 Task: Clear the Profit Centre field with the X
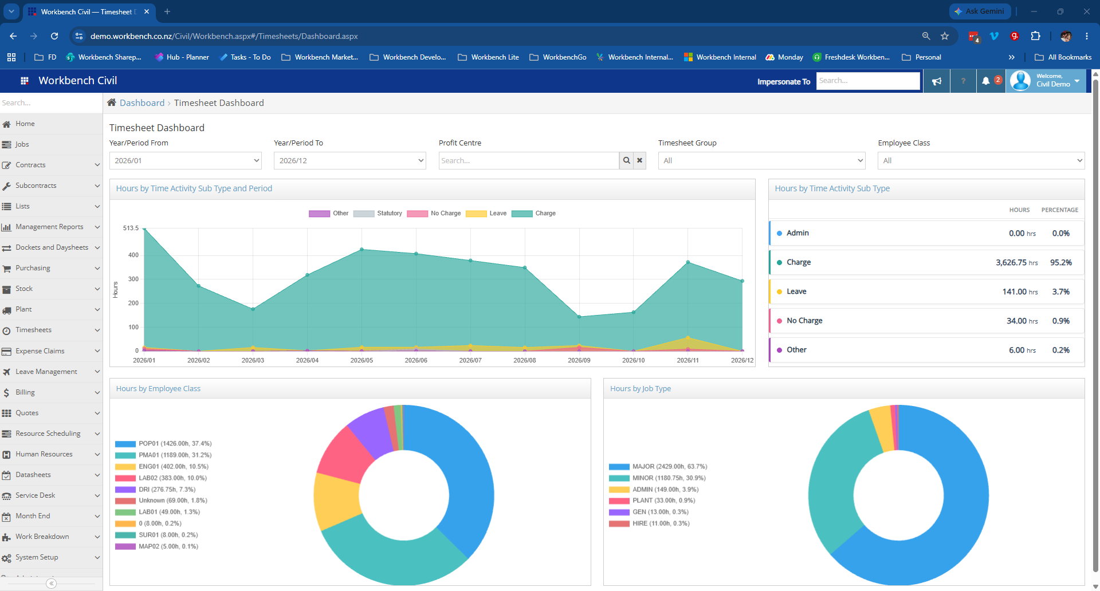tap(640, 160)
